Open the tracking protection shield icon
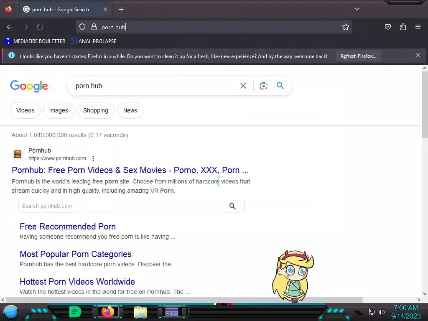428x321 pixels. pos(82,27)
